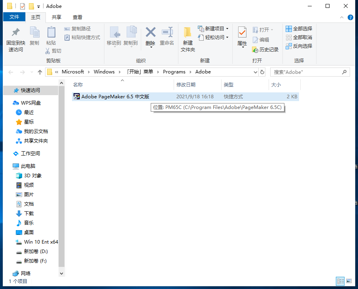
Task: Click the Help question mark icon
Action: click(350, 17)
